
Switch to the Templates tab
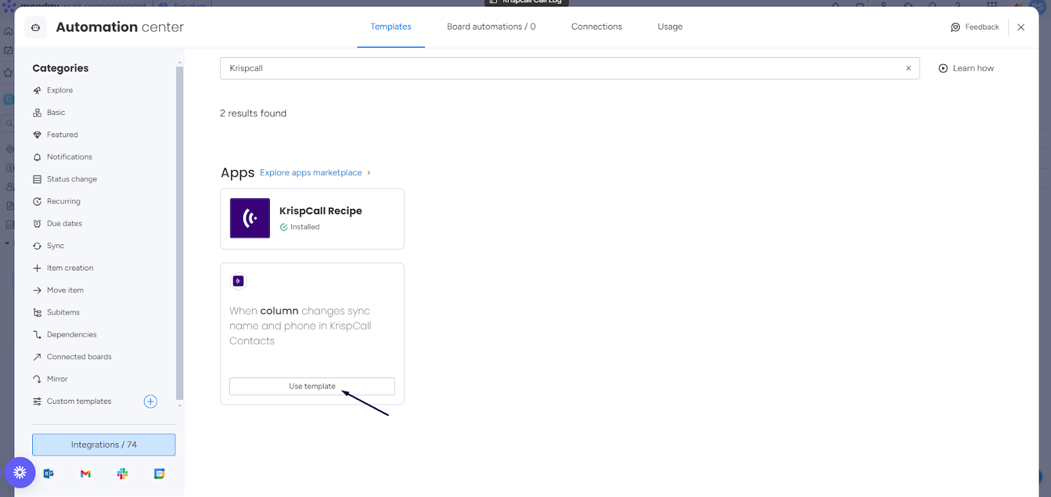pyautogui.click(x=391, y=27)
